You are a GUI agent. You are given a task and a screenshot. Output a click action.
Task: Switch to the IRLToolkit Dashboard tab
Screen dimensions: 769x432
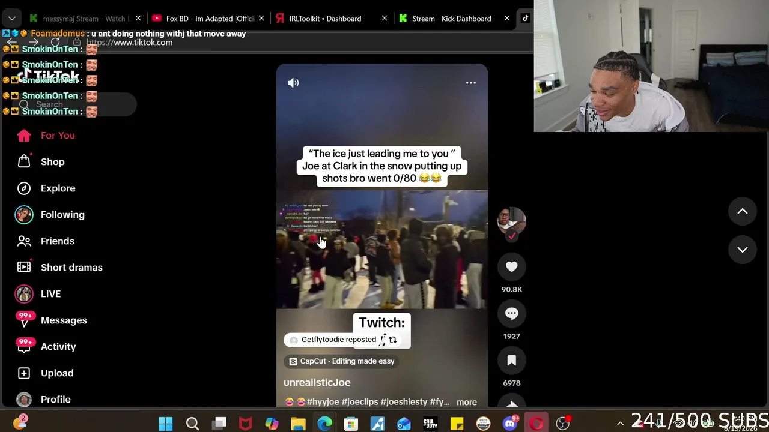(329, 19)
